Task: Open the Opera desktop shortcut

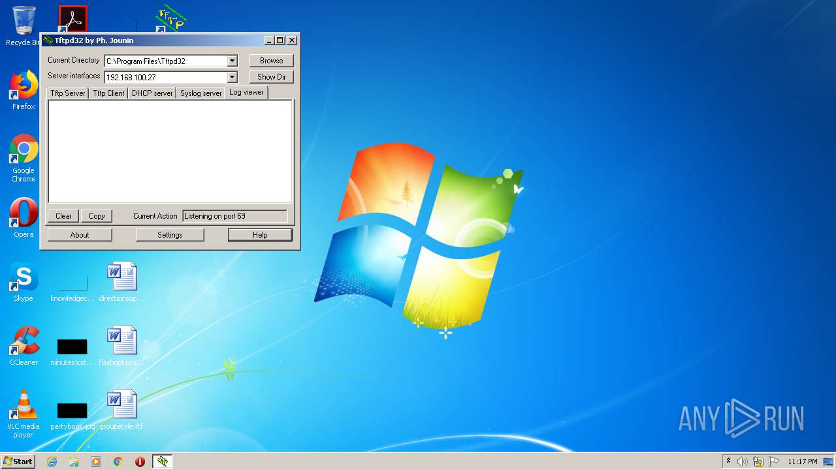Action: coord(24,218)
